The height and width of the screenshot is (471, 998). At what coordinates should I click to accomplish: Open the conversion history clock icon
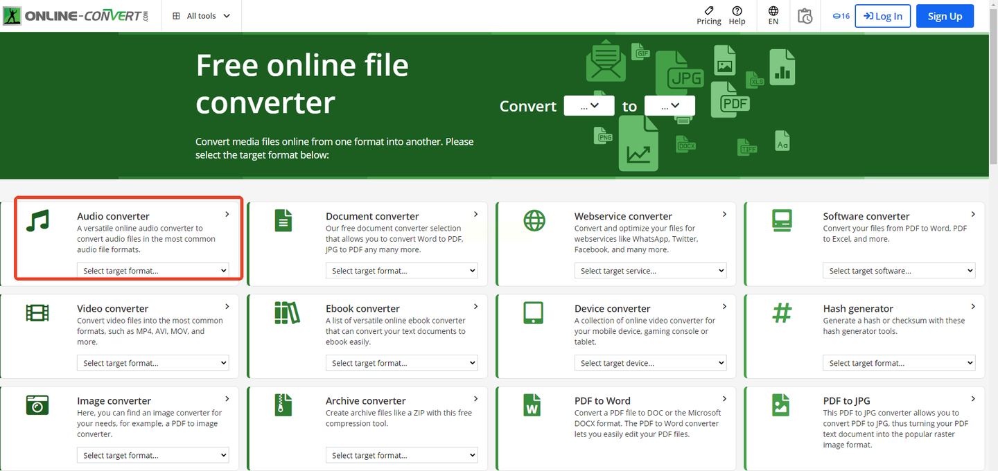805,16
